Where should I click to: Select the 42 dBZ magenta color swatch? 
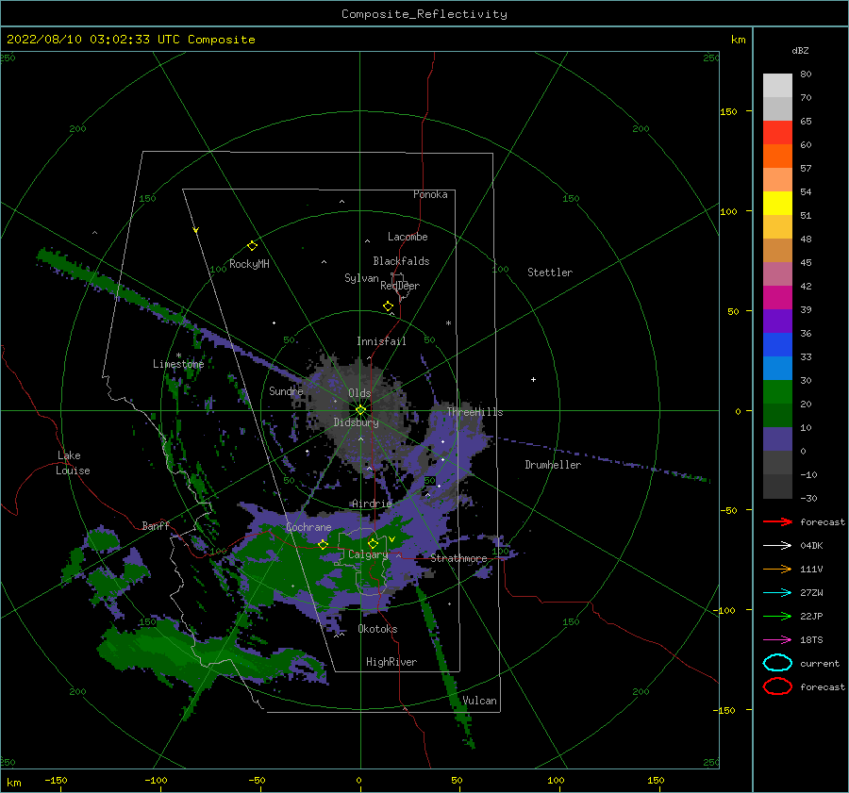(x=777, y=297)
